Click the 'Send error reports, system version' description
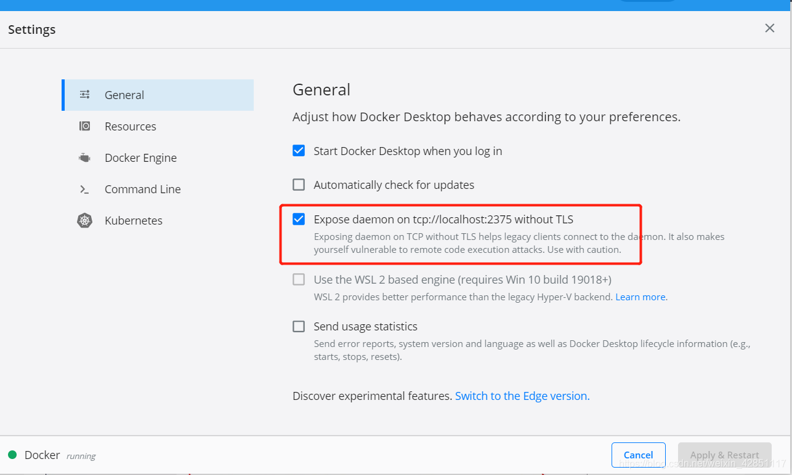The width and height of the screenshot is (792, 475). point(532,350)
